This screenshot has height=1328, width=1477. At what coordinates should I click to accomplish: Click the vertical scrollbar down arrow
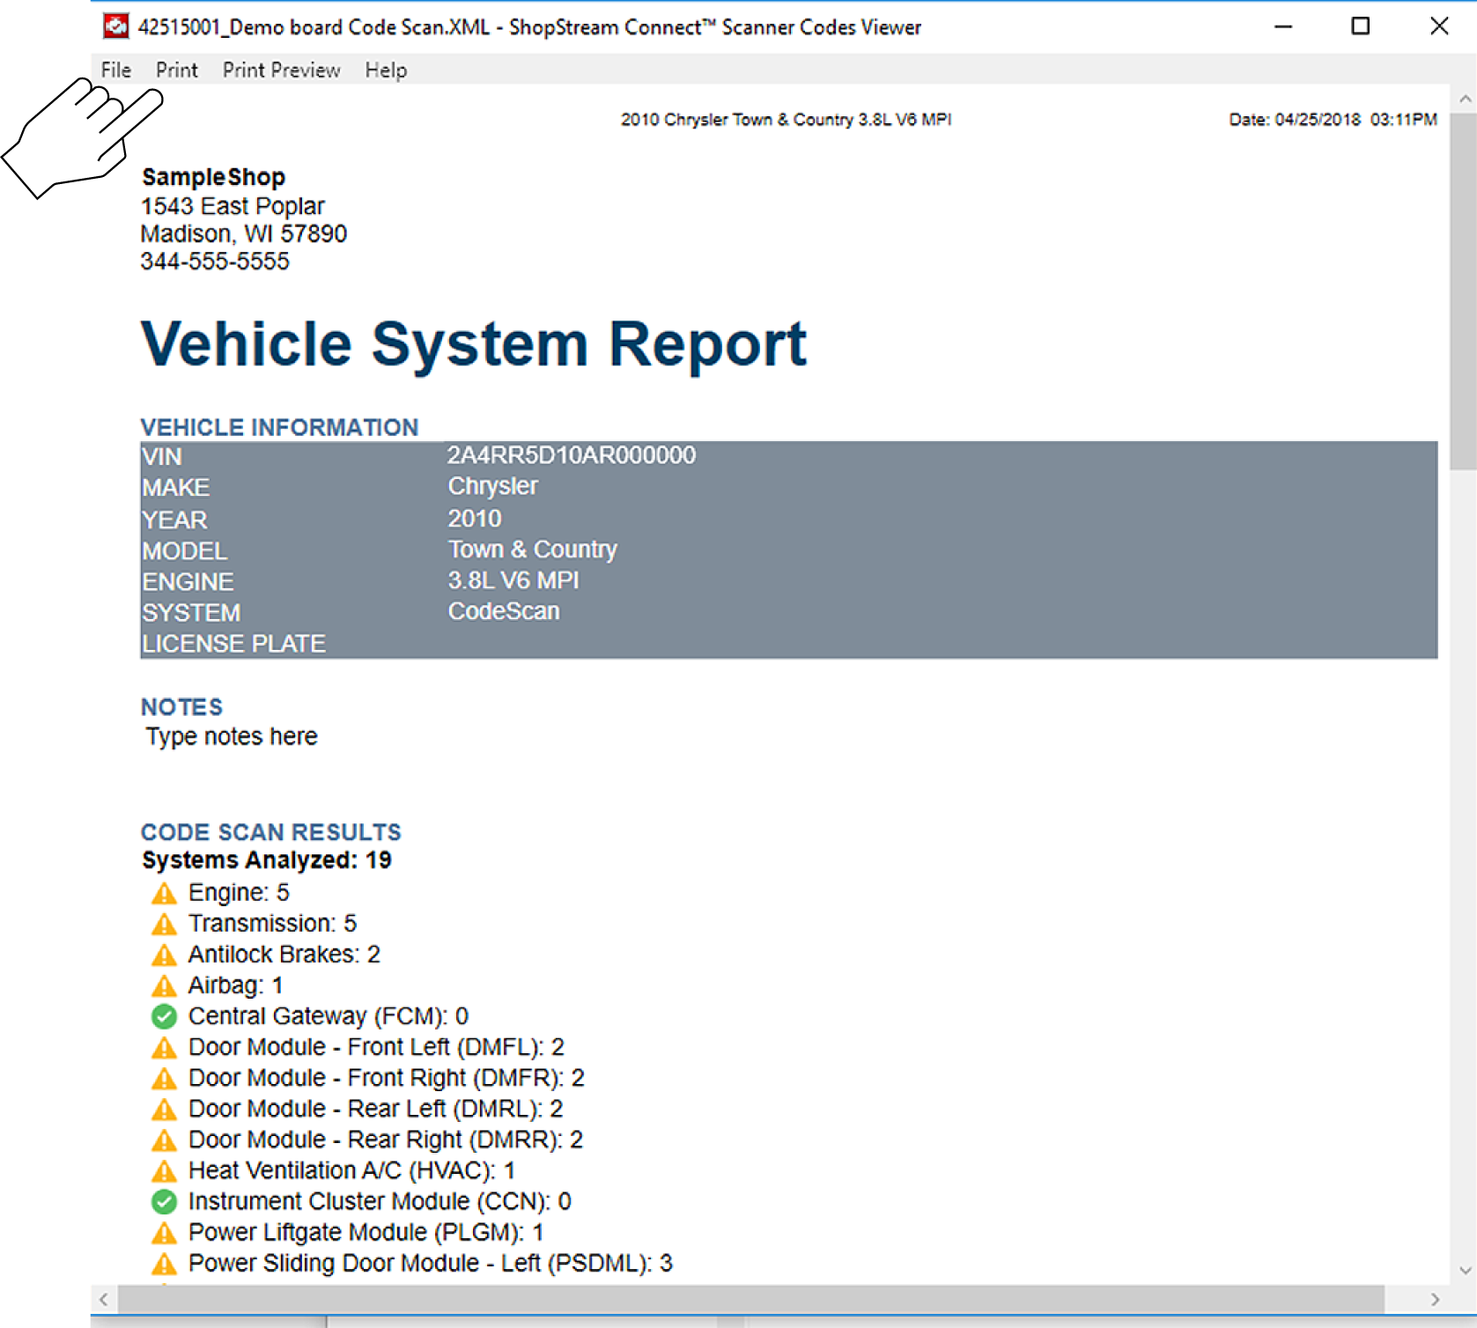point(1465,1270)
